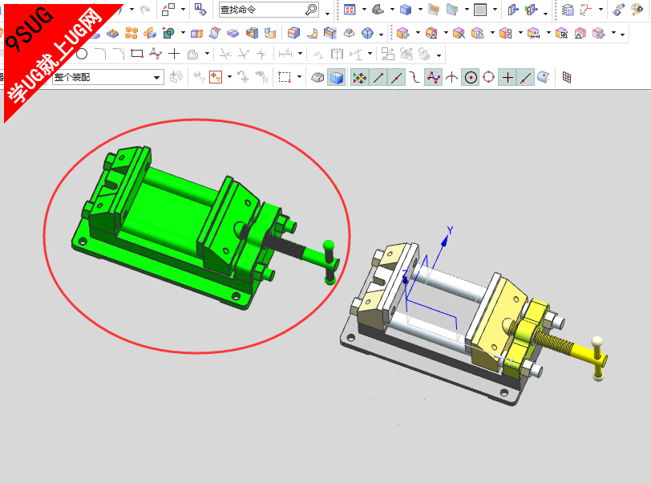
Task: Click the magnifier icon in command finder
Action: [x=311, y=10]
